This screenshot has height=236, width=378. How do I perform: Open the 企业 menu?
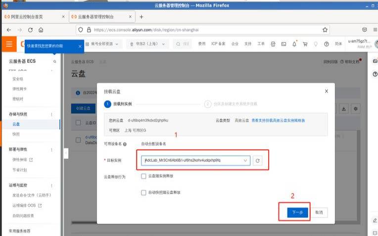pos(235,44)
